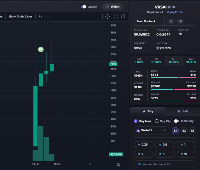
Task: Undo last chart action
Action: coord(40,17)
